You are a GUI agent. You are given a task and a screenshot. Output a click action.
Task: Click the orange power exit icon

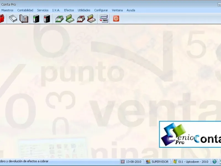pyautogui.click(x=116, y=19)
